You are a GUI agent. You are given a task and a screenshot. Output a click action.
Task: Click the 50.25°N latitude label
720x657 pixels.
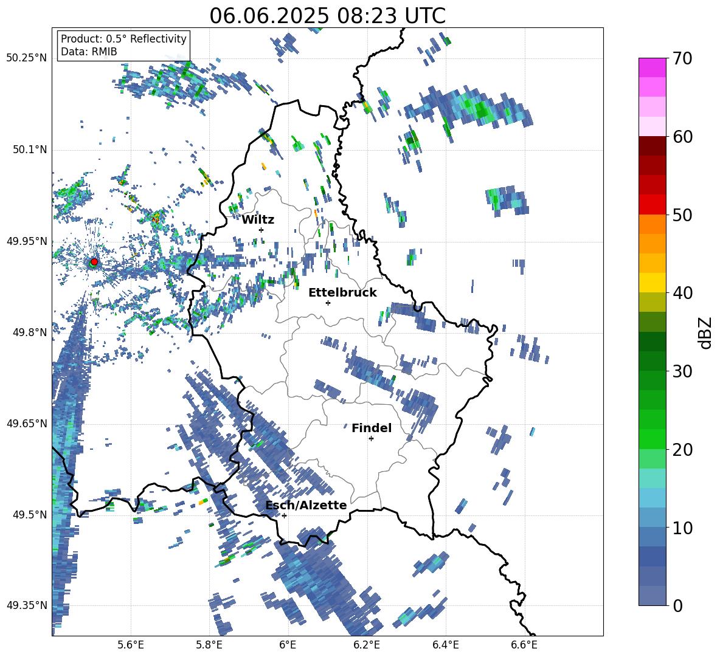point(27,58)
